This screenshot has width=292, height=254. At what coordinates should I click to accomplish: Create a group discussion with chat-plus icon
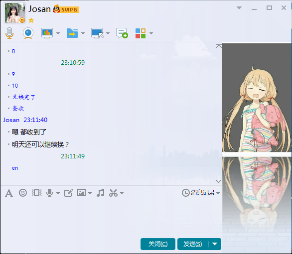pyautogui.click(x=122, y=33)
